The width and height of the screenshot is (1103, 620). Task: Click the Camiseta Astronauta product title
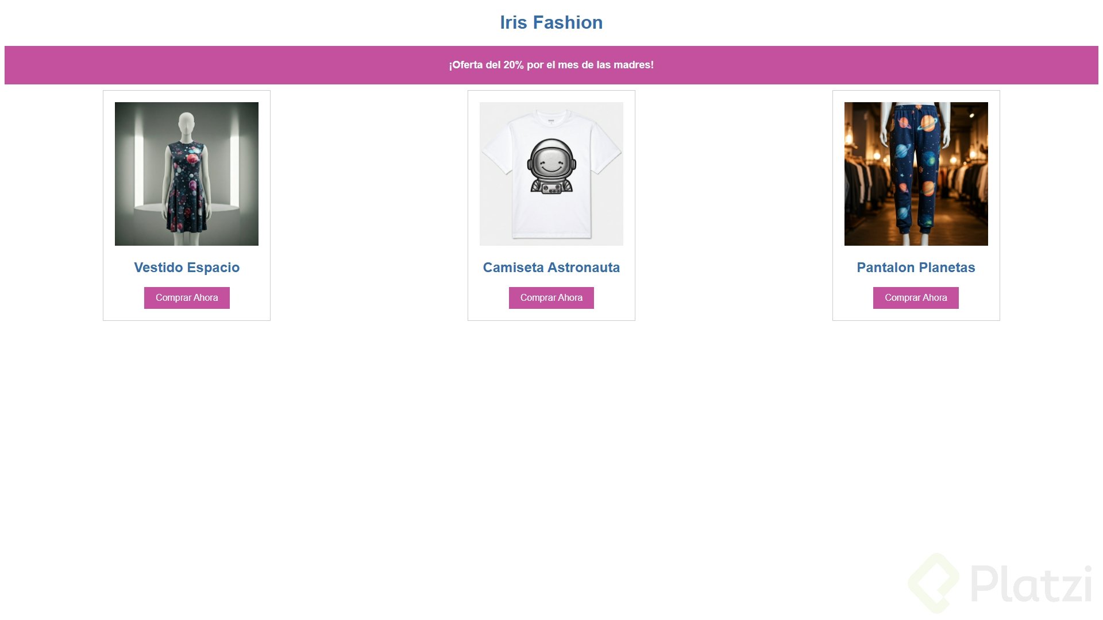click(x=551, y=268)
